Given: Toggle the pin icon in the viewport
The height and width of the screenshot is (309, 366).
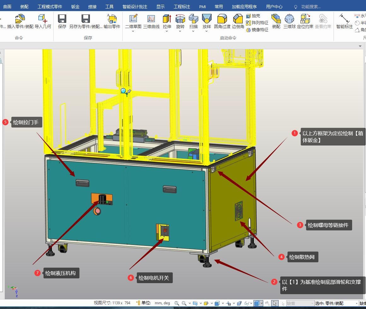Looking at the screenshot, I should 129,92.
